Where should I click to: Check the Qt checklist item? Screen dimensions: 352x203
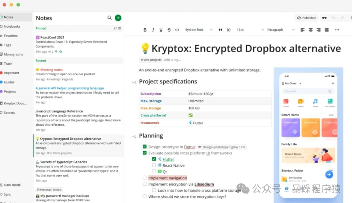click(154, 171)
